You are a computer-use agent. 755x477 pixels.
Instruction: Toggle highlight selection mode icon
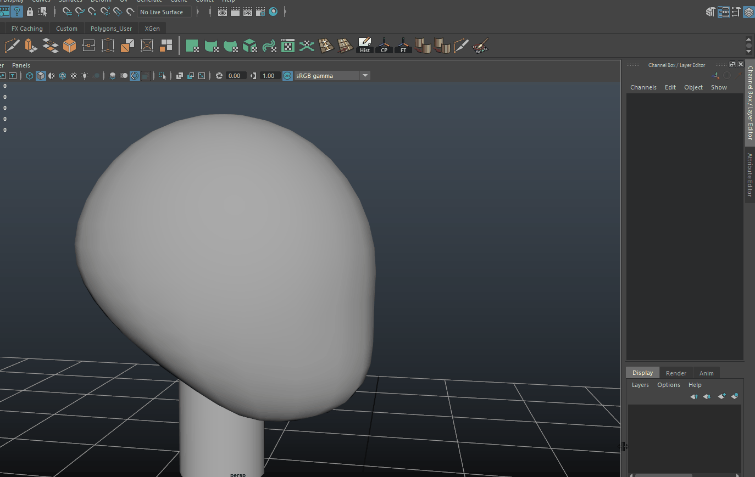click(43, 12)
